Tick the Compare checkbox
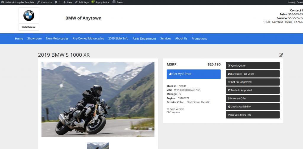The image size is (303, 149). pos(168,112)
